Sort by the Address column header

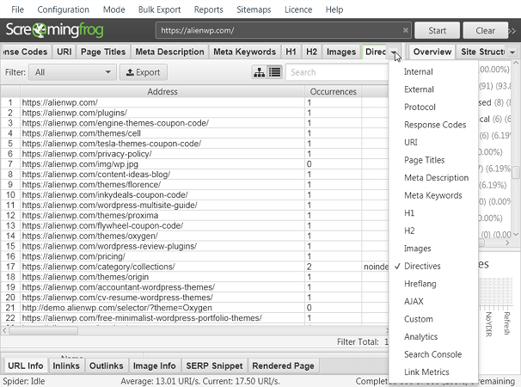click(x=162, y=91)
